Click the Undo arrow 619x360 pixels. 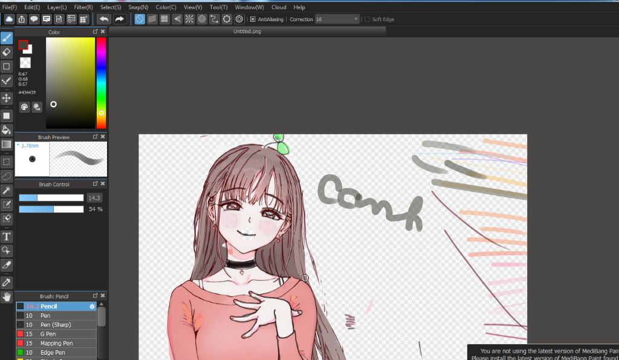[104, 19]
